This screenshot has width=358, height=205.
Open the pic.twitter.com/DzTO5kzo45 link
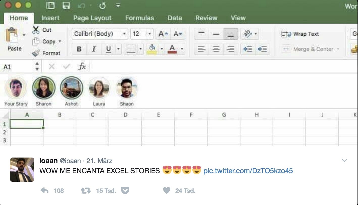pos(248,171)
